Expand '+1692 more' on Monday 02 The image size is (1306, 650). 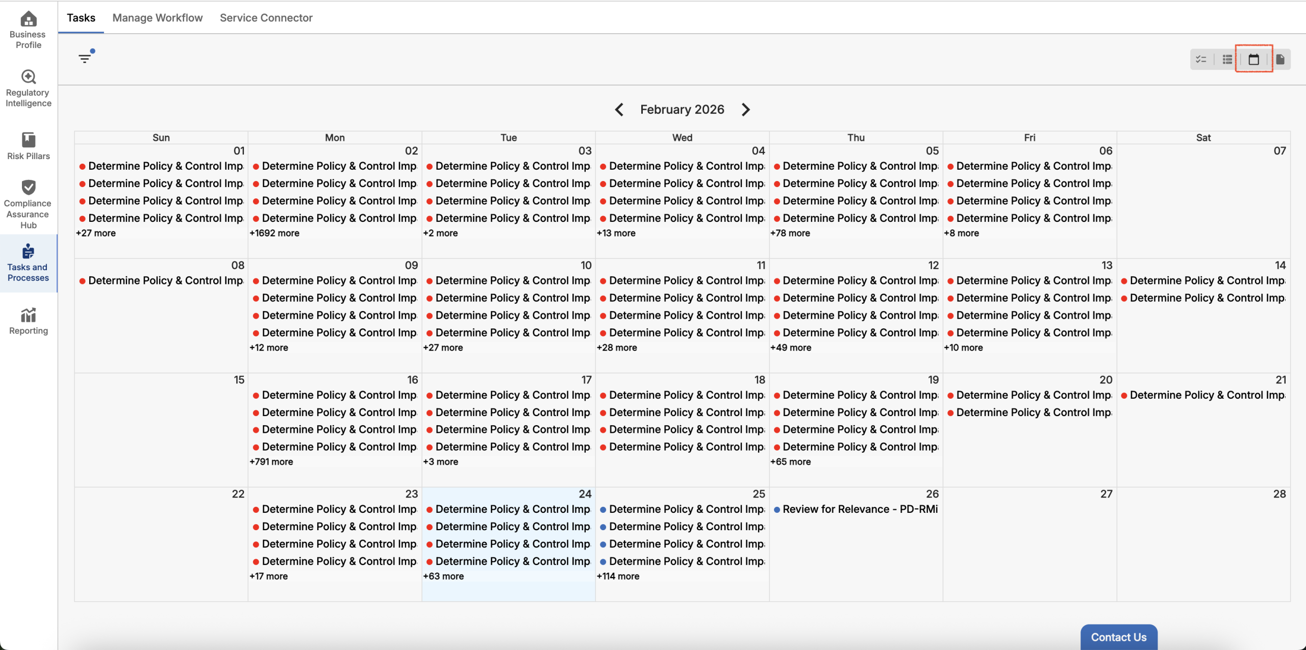274,233
